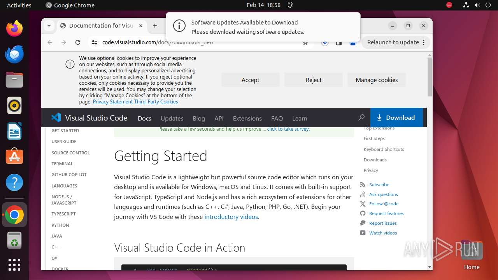Expand USER GUIDE docs section

tap(64, 142)
